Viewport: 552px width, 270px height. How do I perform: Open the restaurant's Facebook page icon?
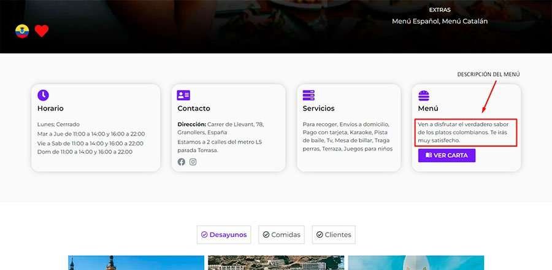182,162
